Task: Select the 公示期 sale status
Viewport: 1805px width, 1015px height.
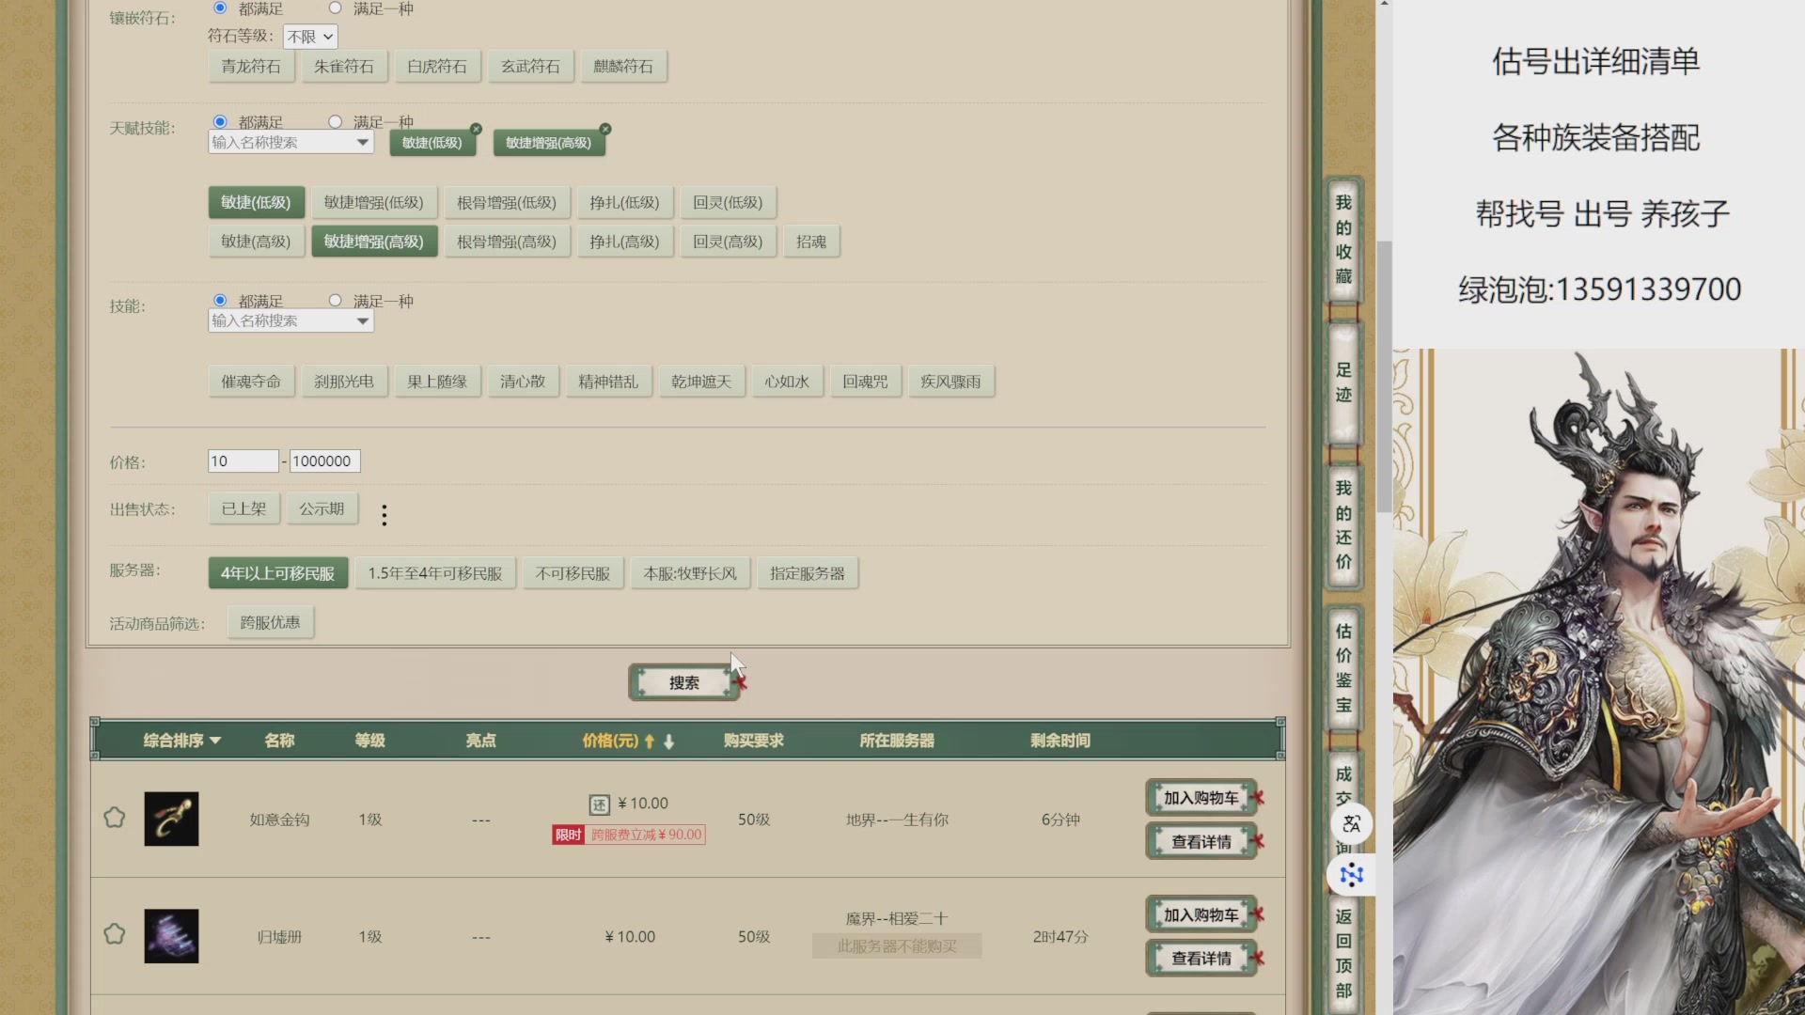Action: click(322, 508)
